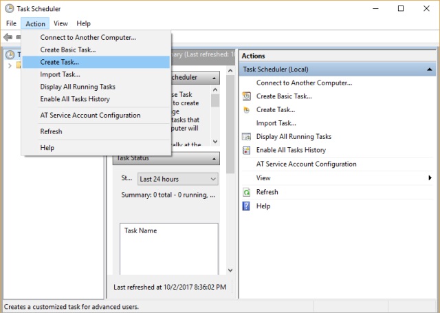This screenshot has width=440, height=313.
Task: Choose Import Task in Action menu
Action: point(96,74)
